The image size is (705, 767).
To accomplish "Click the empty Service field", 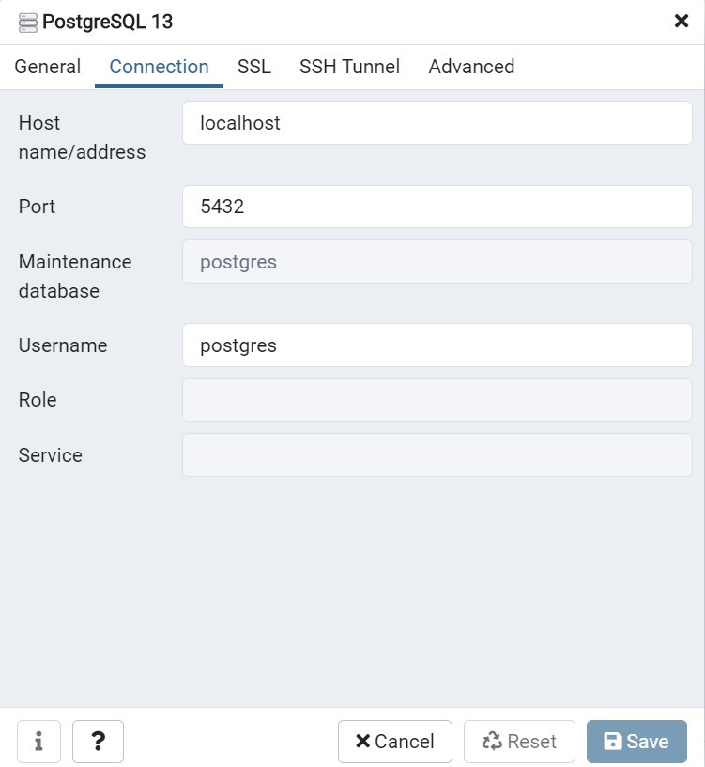I will (x=437, y=455).
